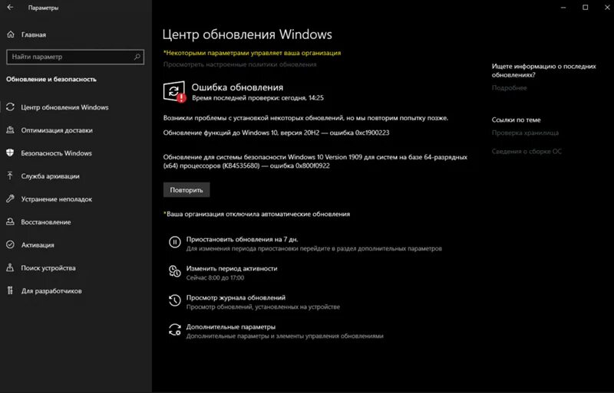Open Дополнительные параметры option

click(x=231, y=326)
